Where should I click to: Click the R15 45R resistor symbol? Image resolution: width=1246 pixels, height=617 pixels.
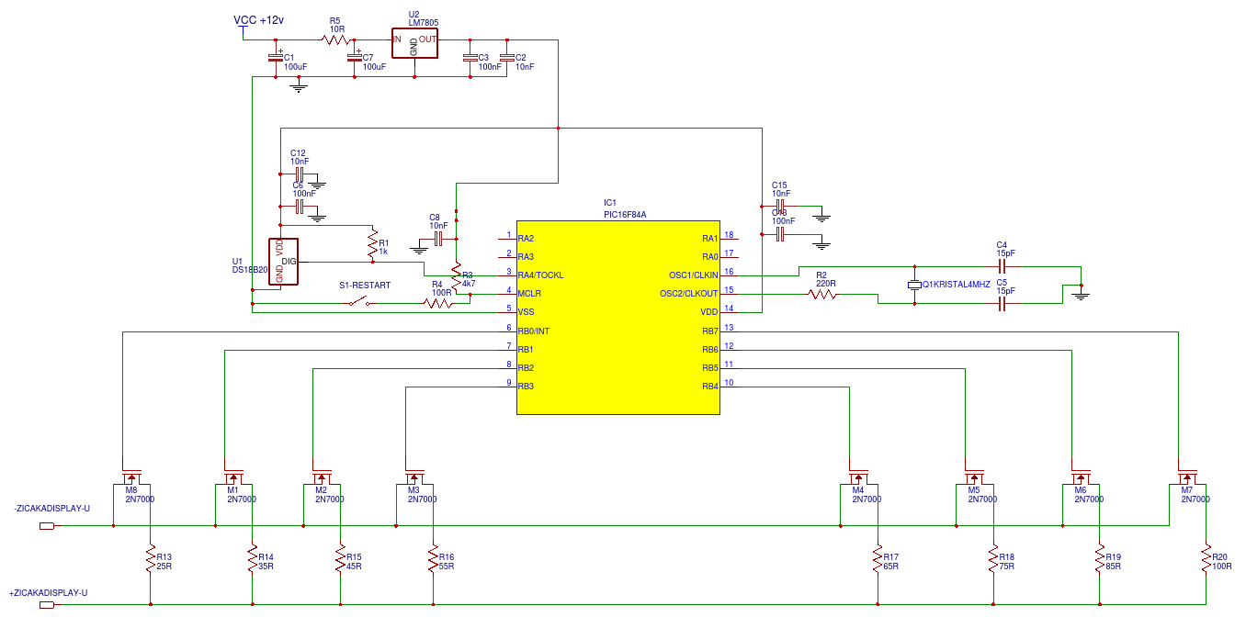tap(340, 560)
